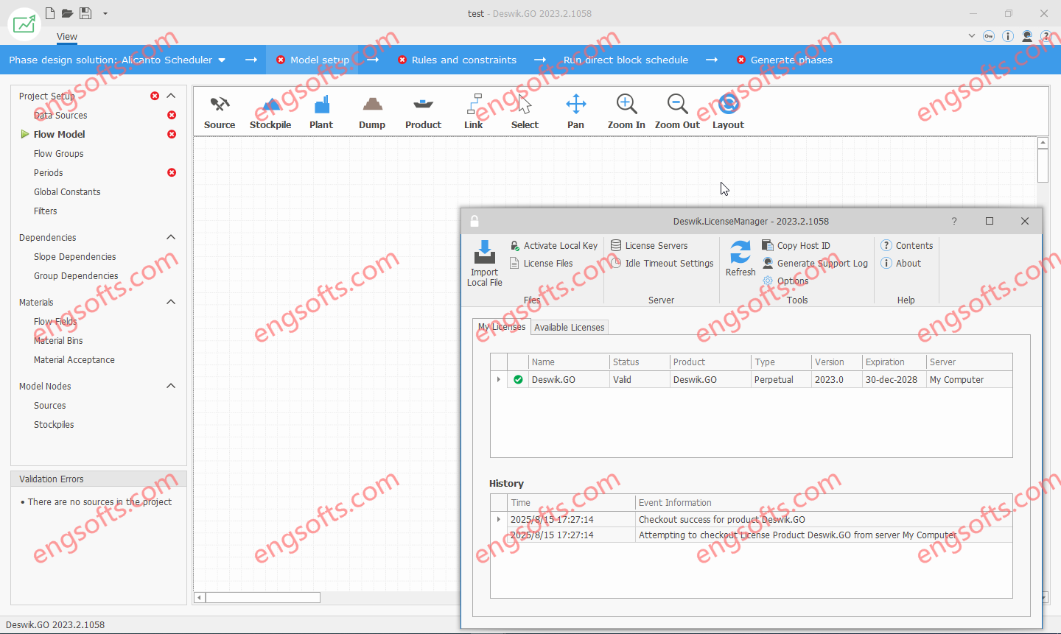Open Contents help

click(x=907, y=246)
